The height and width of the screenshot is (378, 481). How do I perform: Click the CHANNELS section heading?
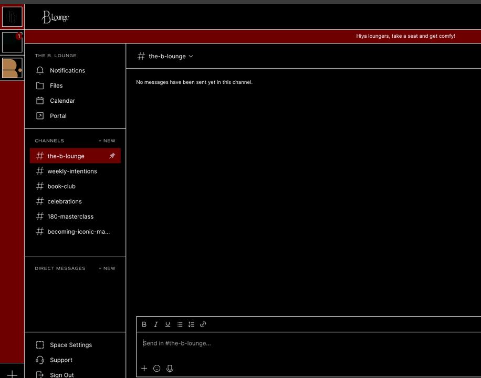click(49, 141)
